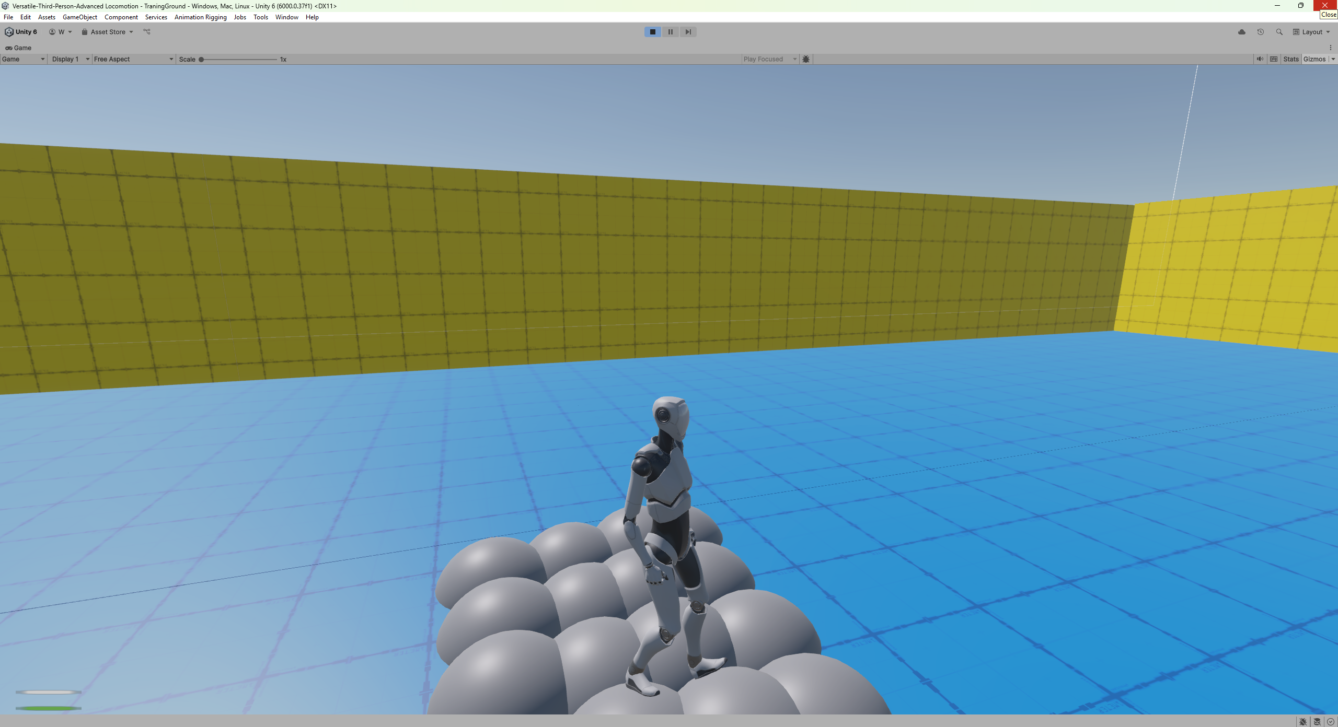Click the robot character's head
Screen dimensions: 1338x727
tap(670, 418)
